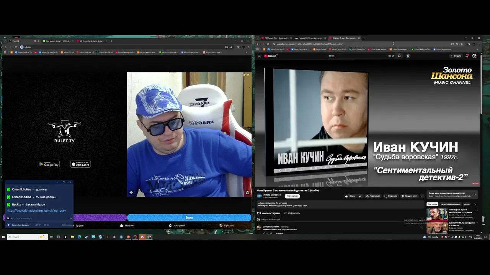Screen dimensions: 490x275
Task: Click Google Play download badge
Action: pyautogui.click(x=49, y=164)
